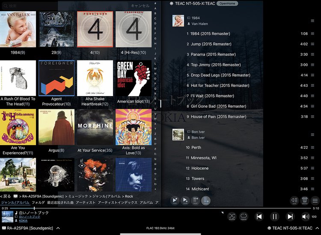Skip to the next track
This screenshot has height=235, width=321.
(x=290, y=217)
